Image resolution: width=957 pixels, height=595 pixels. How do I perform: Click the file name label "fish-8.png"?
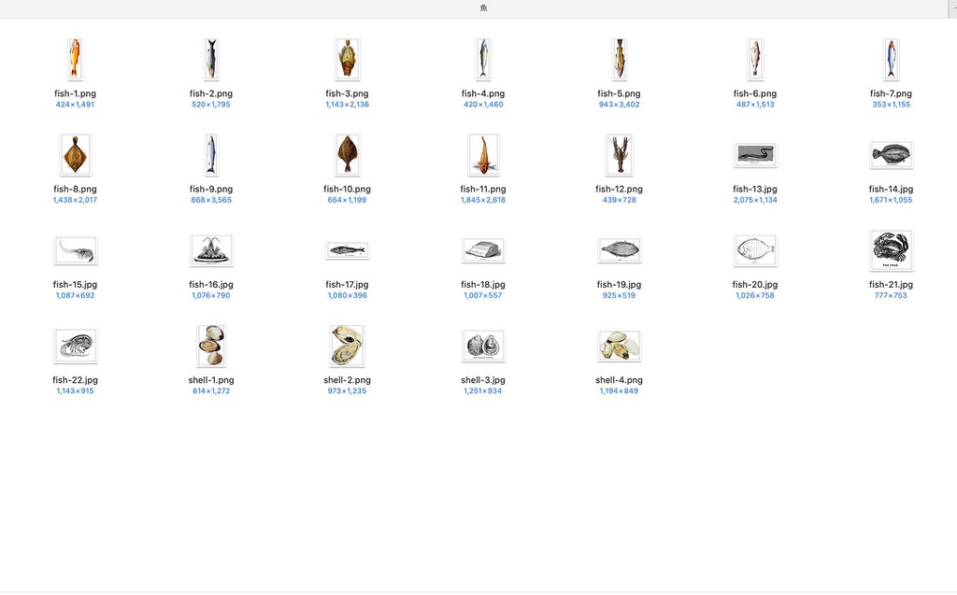click(75, 190)
